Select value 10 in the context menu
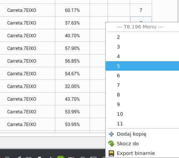The width and height of the screenshot is (179, 158). 142,114
